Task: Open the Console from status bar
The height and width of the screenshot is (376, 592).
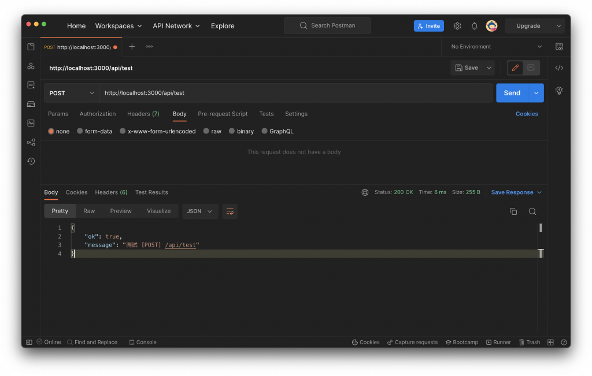Action: point(143,342)
